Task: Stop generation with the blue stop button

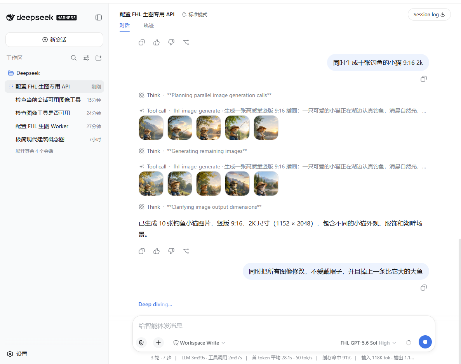Action: tap(425, 342)
